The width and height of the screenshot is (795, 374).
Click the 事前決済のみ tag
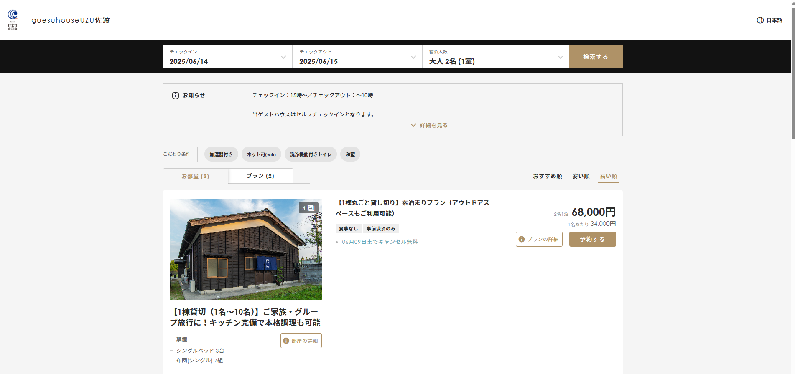point(381,229)
